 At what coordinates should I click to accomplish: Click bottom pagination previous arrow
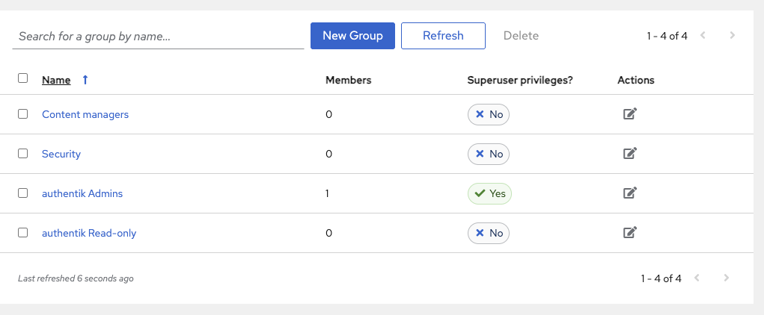697,278
